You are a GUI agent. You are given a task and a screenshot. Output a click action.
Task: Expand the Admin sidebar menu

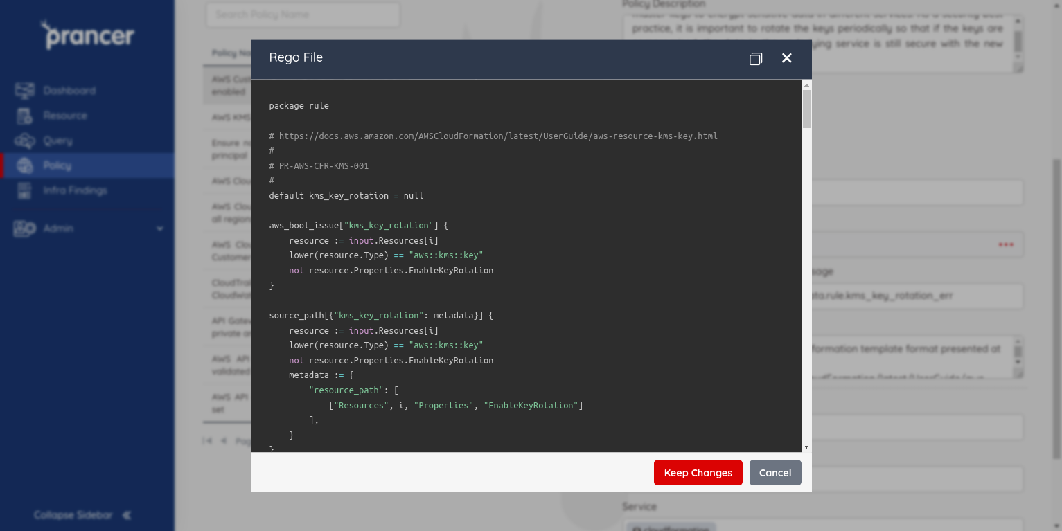coord(87,228)
